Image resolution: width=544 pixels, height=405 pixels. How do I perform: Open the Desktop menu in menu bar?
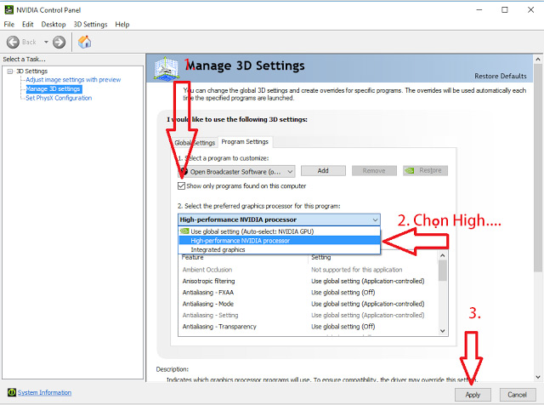pos(54,25)
